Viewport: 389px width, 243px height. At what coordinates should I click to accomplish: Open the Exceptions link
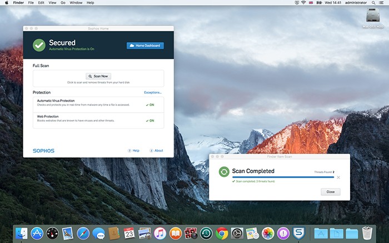[153, 93]
